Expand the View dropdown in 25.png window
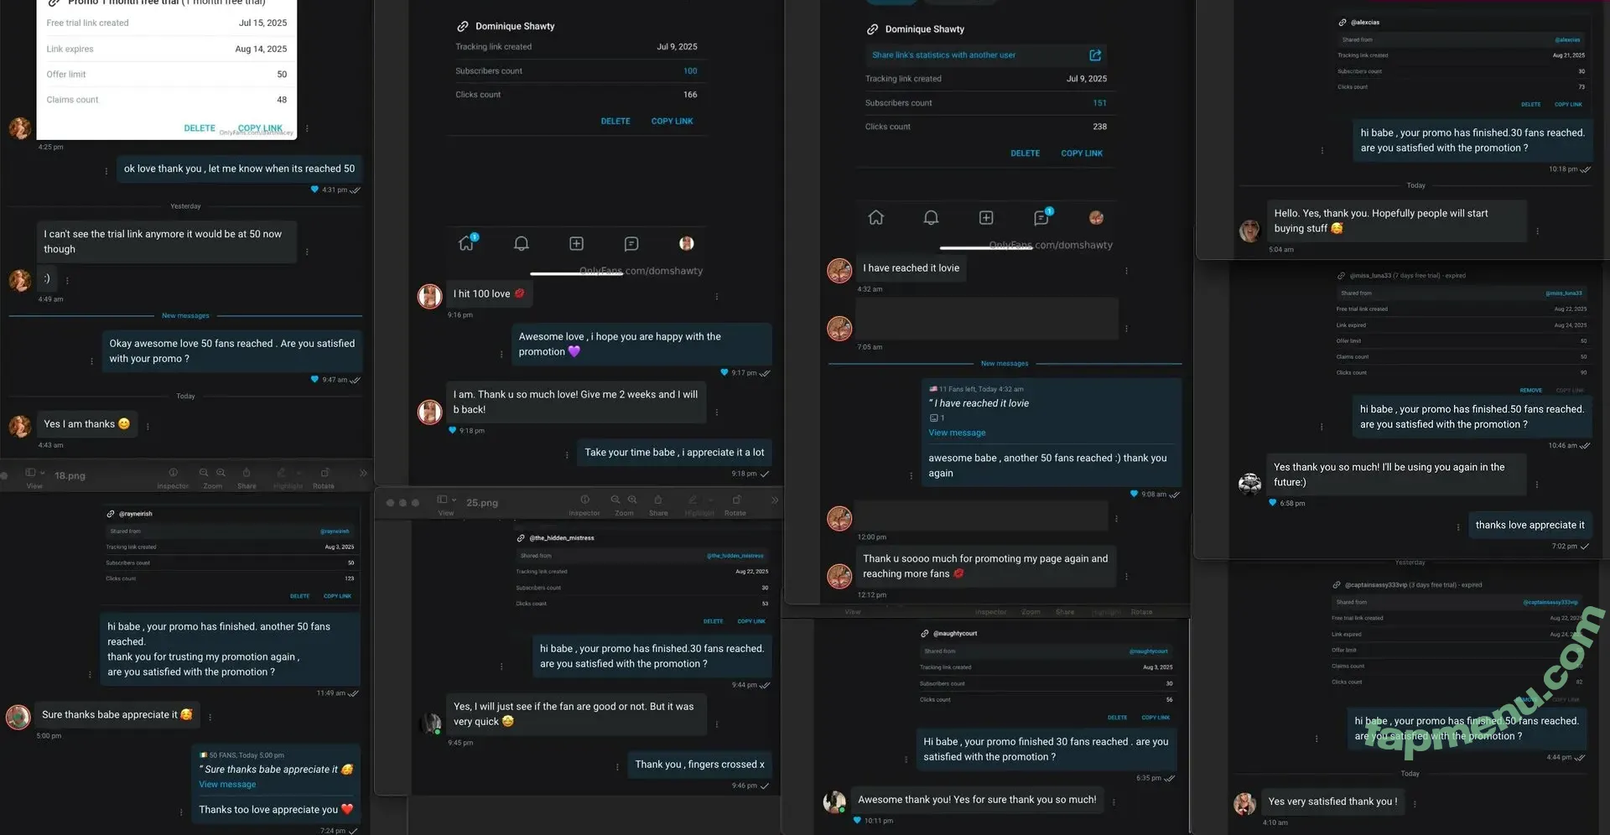 pos(446,500)
